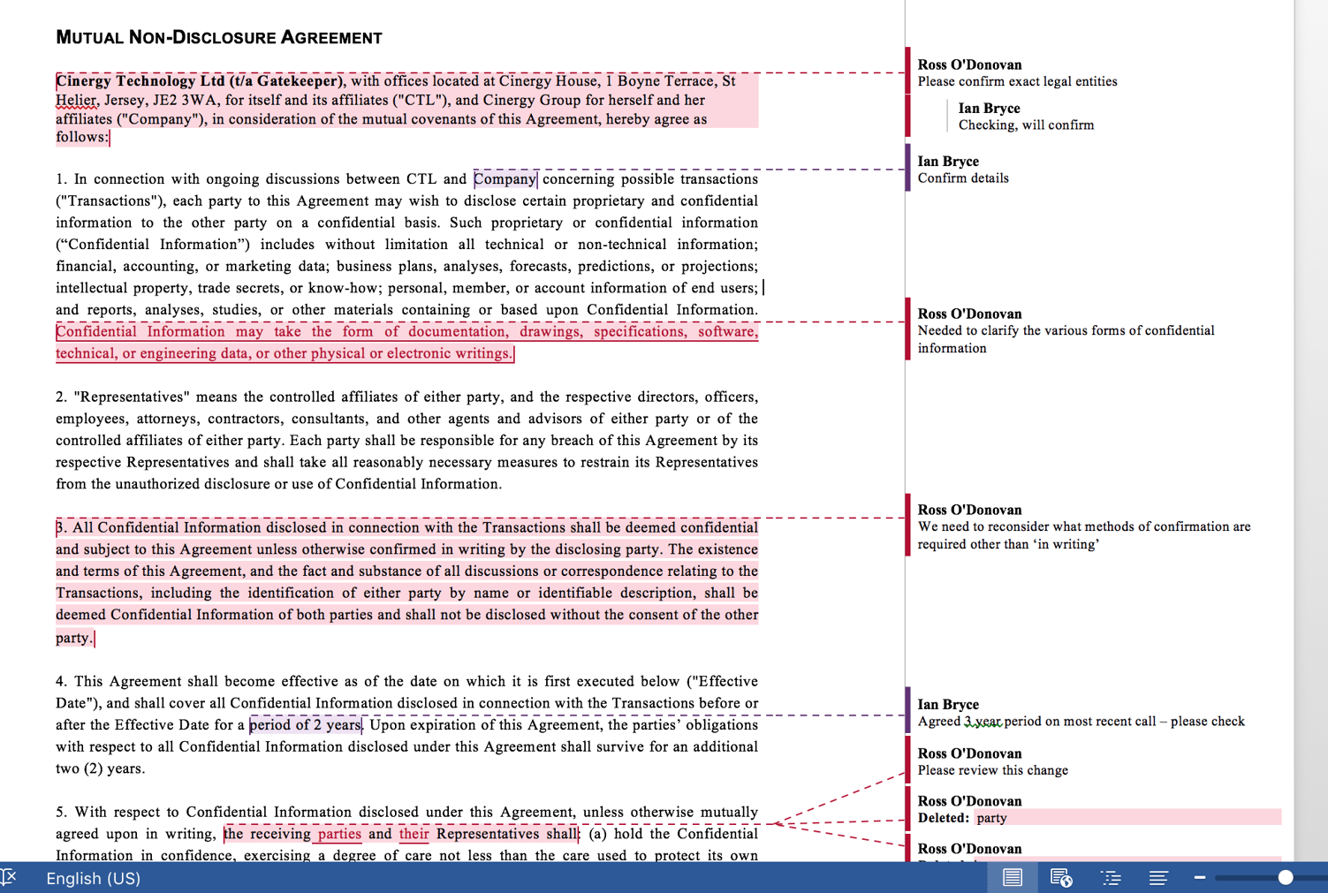Click the 'Deleted: party' tracked change entry
The width and height of the screenshot is (1328, 893).
pyautogui.click(x=991, y=818)
